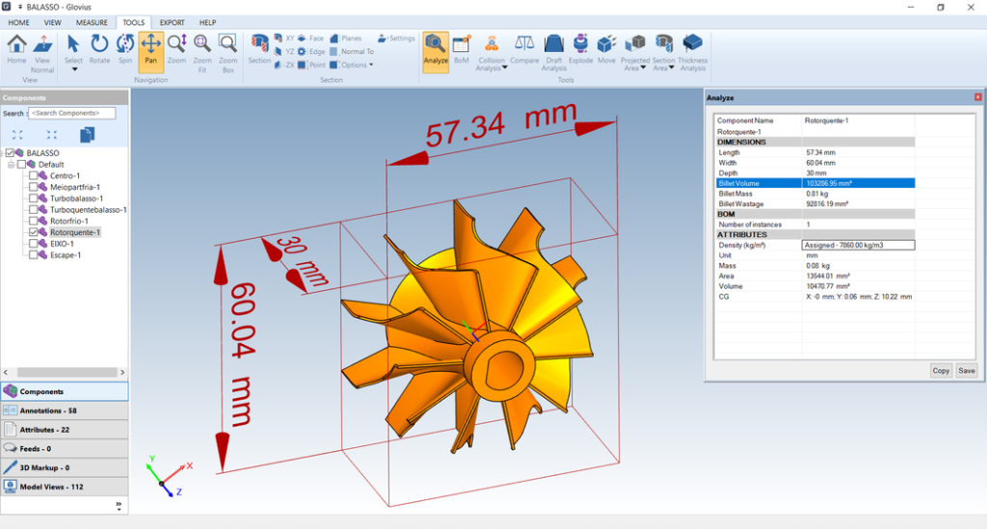
Task: Click the expand all components icon
Action: (17, 135)
